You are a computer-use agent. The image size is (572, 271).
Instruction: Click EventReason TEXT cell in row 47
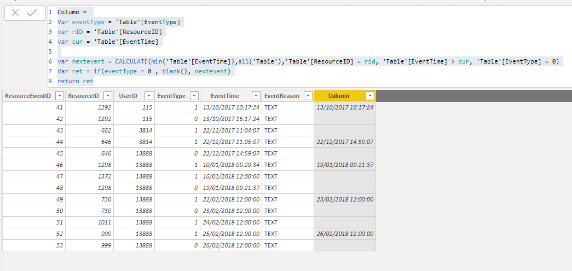[288, 176]
